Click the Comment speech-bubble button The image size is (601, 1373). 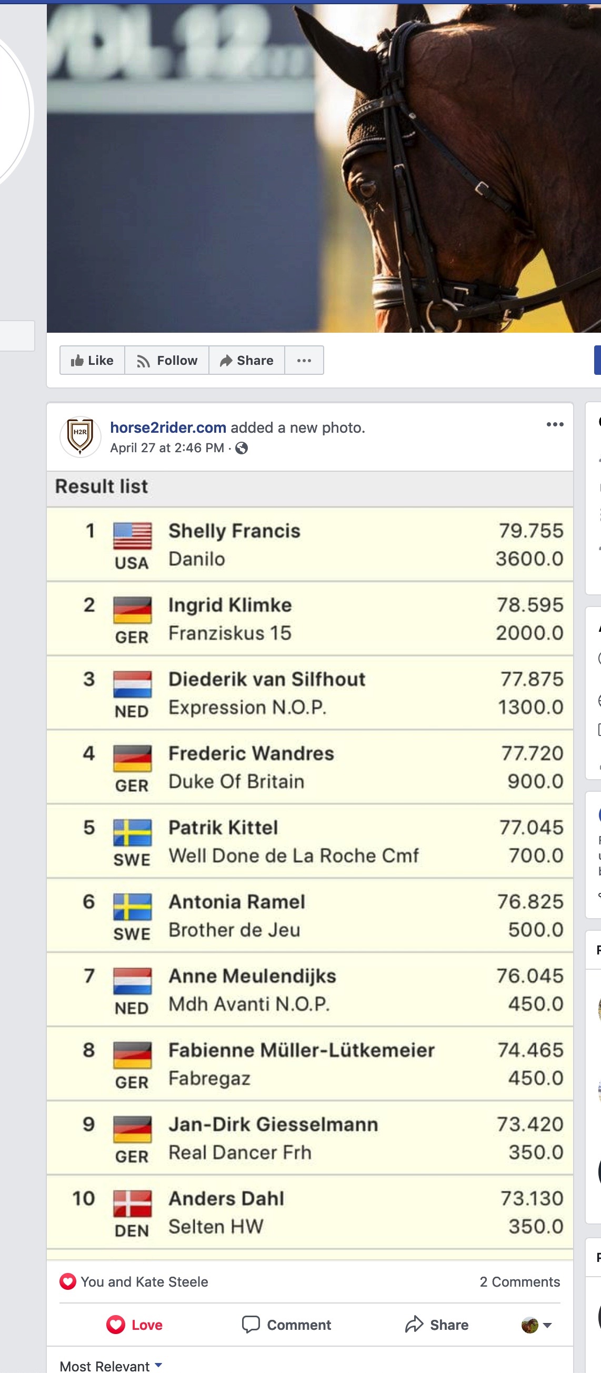click(287, 1325)
